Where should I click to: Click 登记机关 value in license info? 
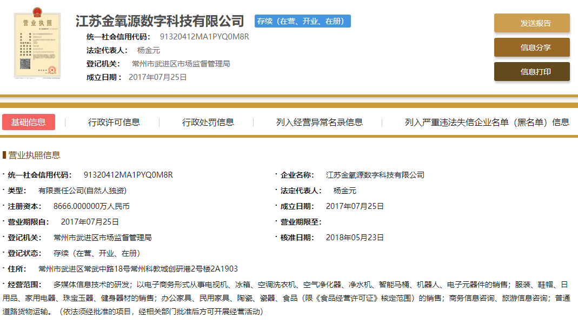[103, 238]
